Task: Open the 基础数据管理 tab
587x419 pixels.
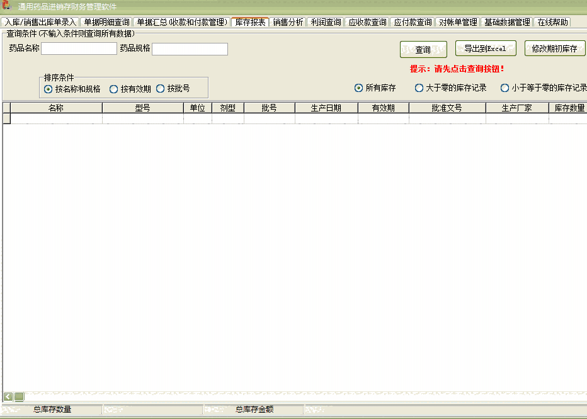Action: tap(508, 21)
